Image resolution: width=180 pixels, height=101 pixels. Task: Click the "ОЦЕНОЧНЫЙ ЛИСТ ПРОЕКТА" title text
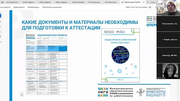click(x=52, y=35)
